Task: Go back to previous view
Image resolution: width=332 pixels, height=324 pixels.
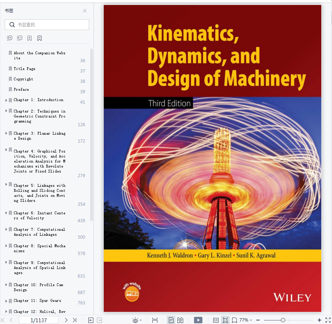Action: click(x=91, y=320)
